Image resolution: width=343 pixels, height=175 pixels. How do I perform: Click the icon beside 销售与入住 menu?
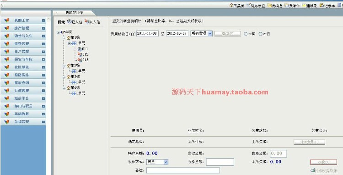click(x=6, y=36)
